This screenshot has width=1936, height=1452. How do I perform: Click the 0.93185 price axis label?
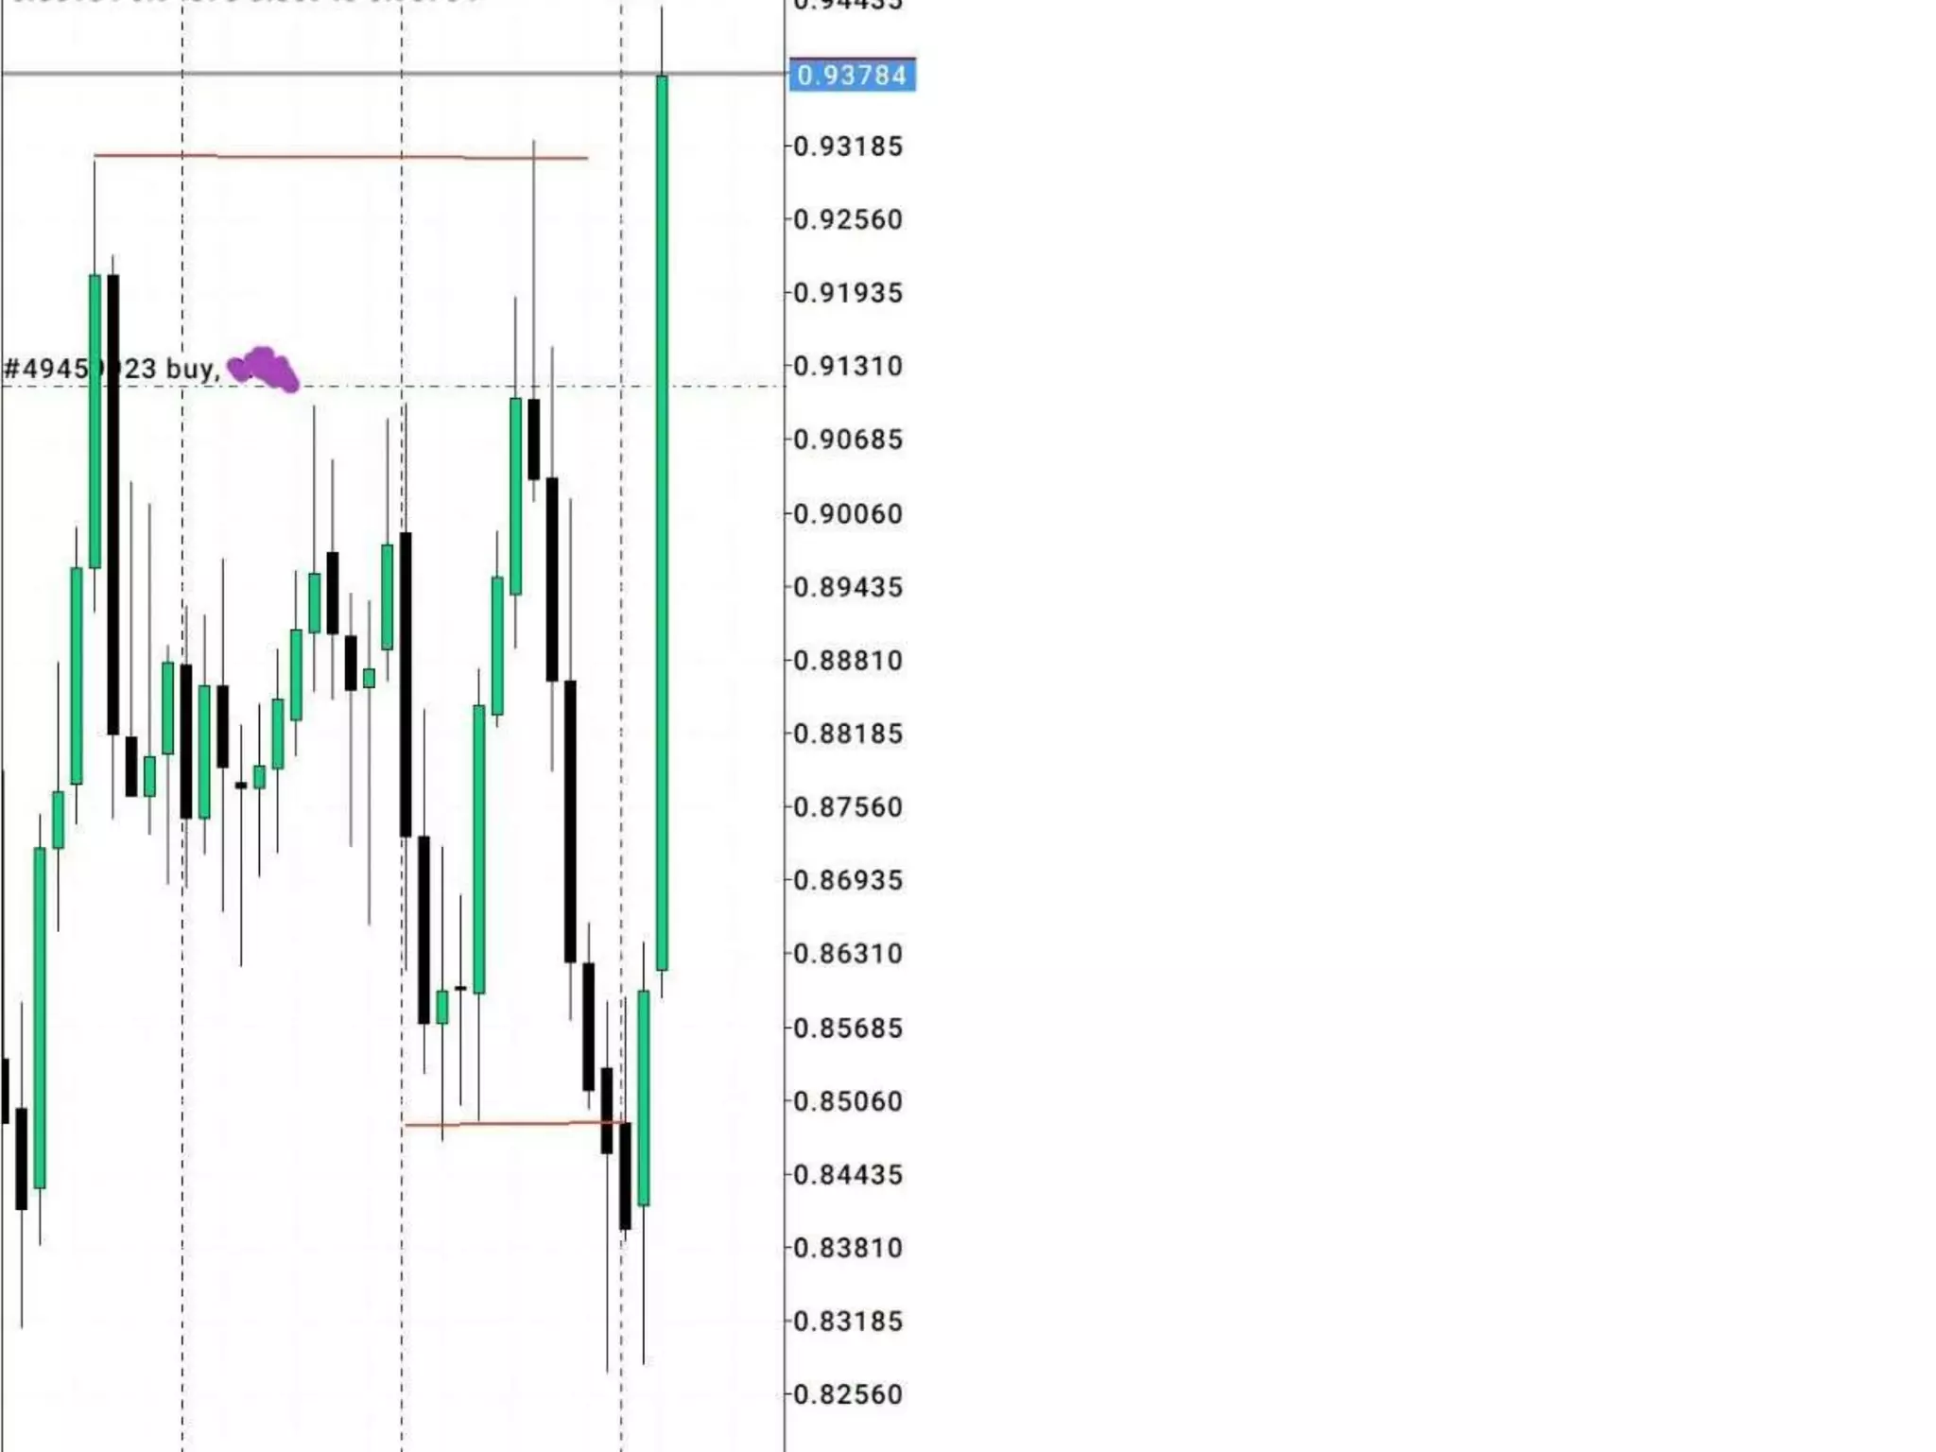[848, 147]
